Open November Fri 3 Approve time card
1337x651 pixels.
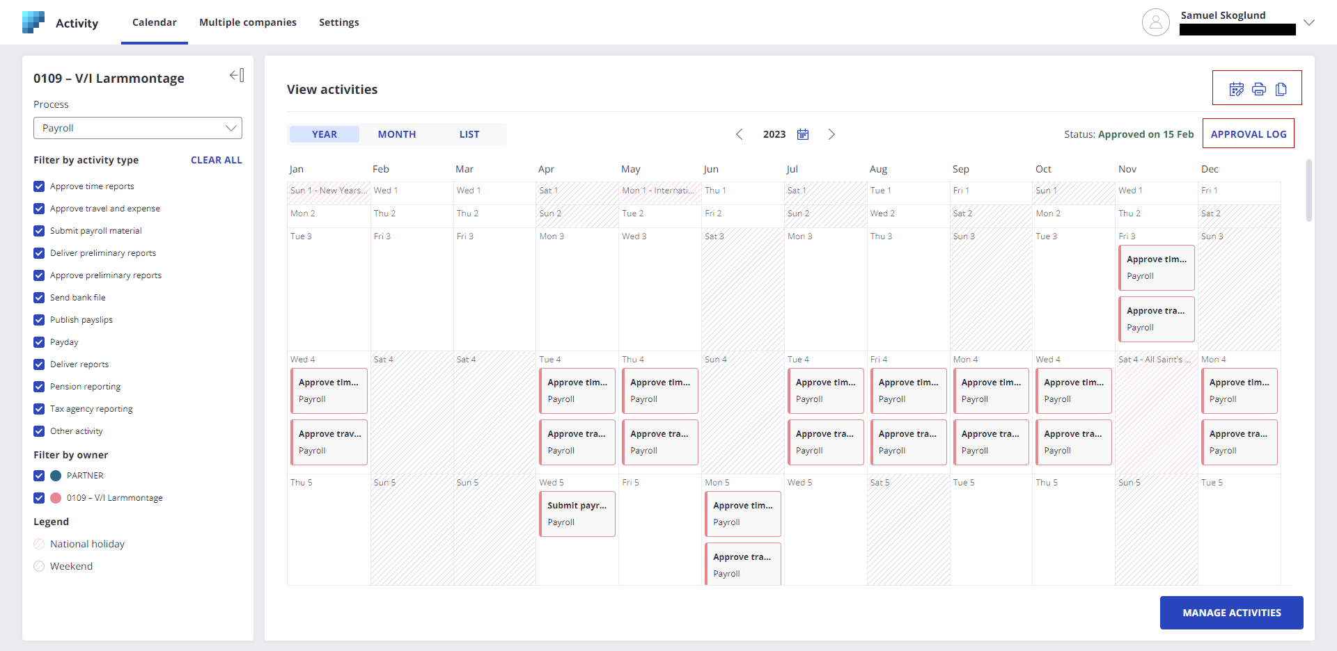tap(1157, 268)
